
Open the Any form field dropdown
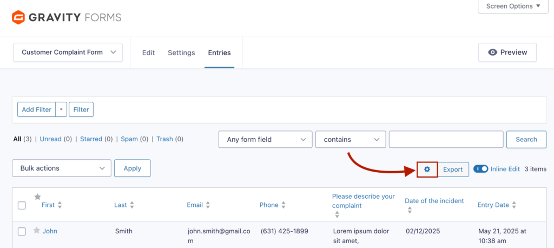point(265,140)
